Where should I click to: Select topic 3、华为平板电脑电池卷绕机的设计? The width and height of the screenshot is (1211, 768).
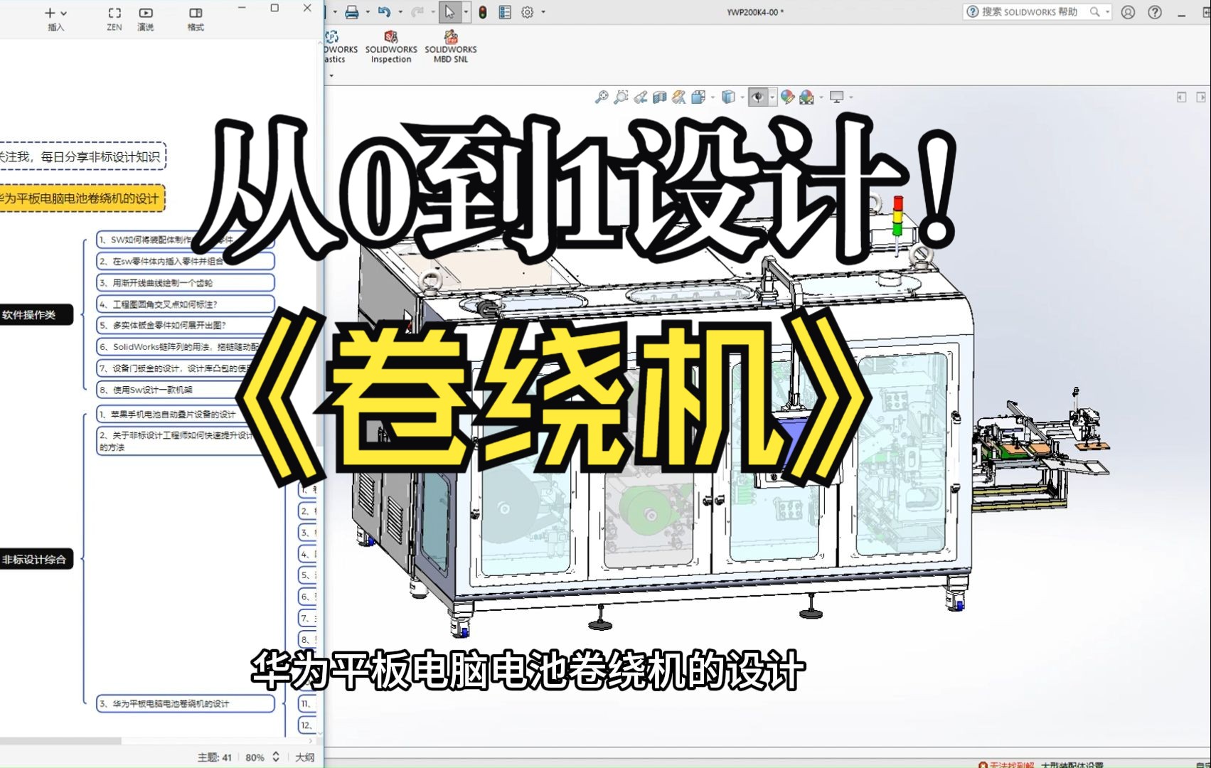point(186,703)
